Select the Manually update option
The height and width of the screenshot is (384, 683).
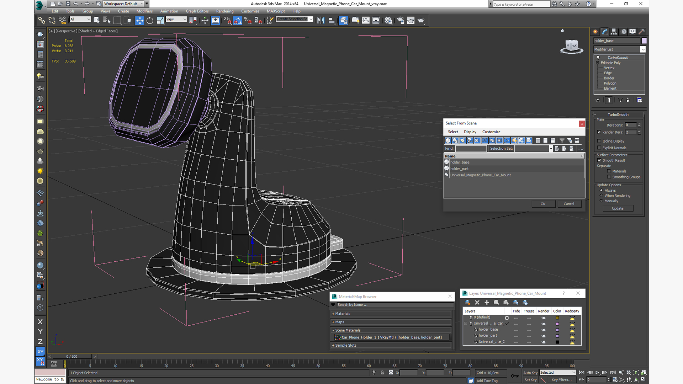point(602,201)
